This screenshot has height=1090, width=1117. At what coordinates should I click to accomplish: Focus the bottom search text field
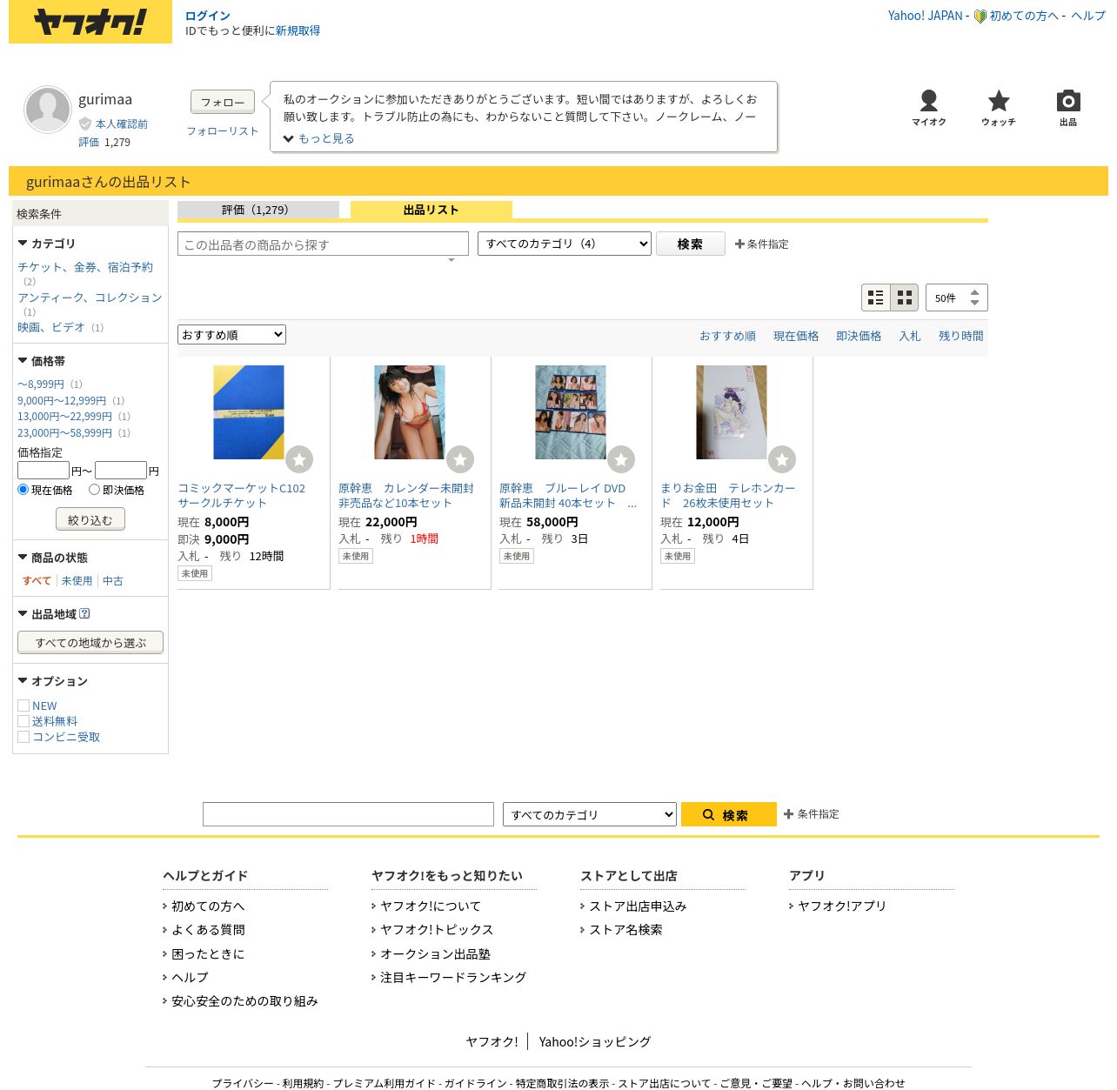click(348, 814)
